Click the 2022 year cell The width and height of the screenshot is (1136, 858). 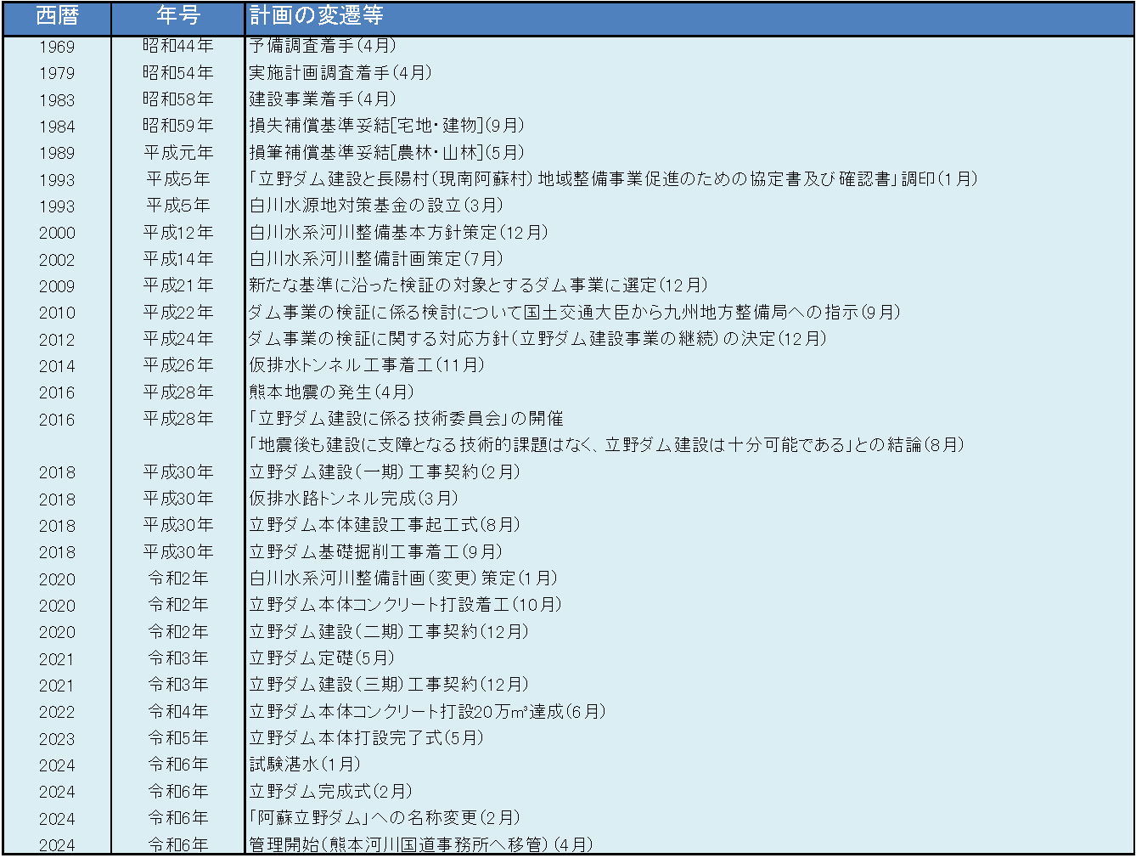pos(57,712)
